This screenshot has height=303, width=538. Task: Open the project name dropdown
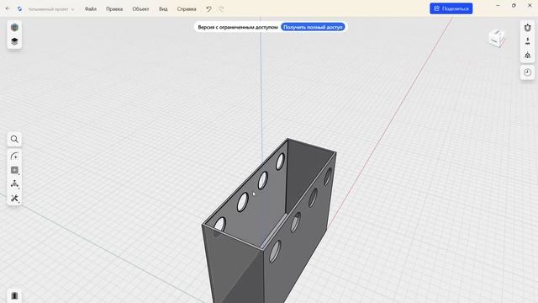click(x=51, y=9)
